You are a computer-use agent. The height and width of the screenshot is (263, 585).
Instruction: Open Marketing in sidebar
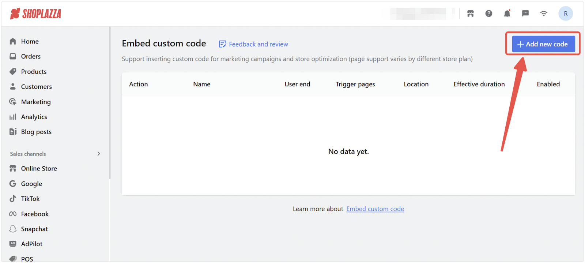(x=36, y=102)
